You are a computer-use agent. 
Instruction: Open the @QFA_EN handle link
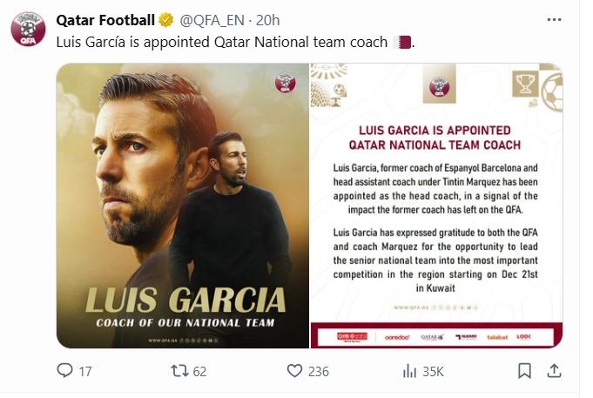pyautogui.click(x=212, y=20)
